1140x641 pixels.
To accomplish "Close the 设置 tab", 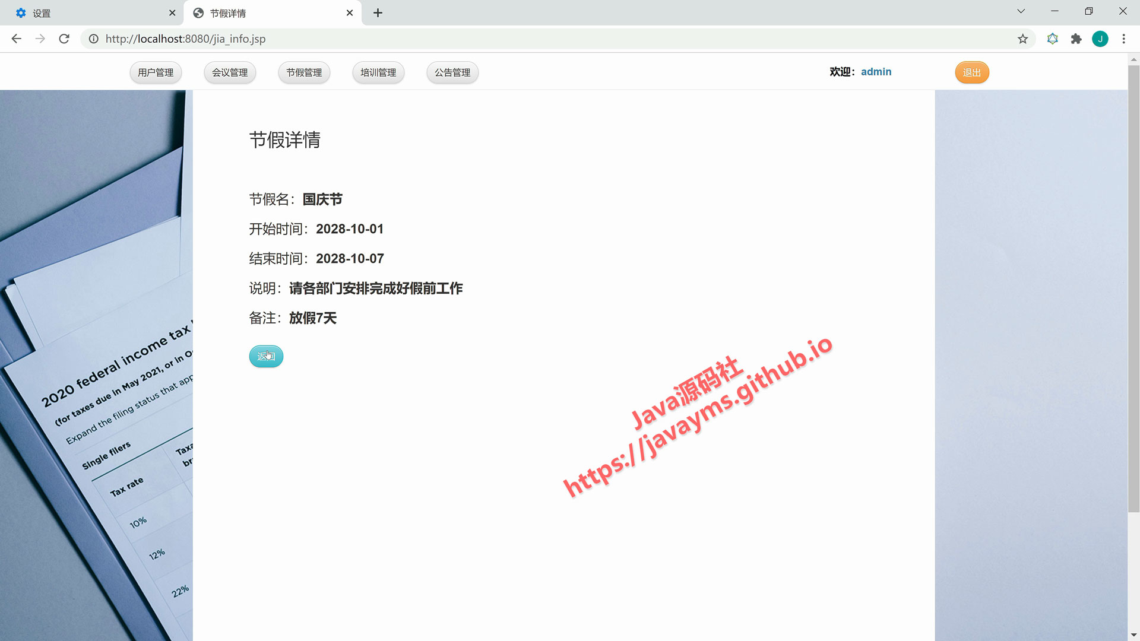I will point(172,12).
